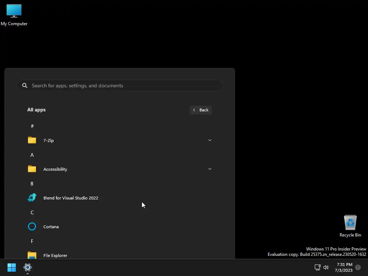Click the Blend for Visual Studio icon

click(32, 198)
